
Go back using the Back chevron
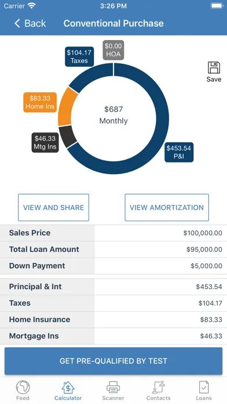coord(17,23)
